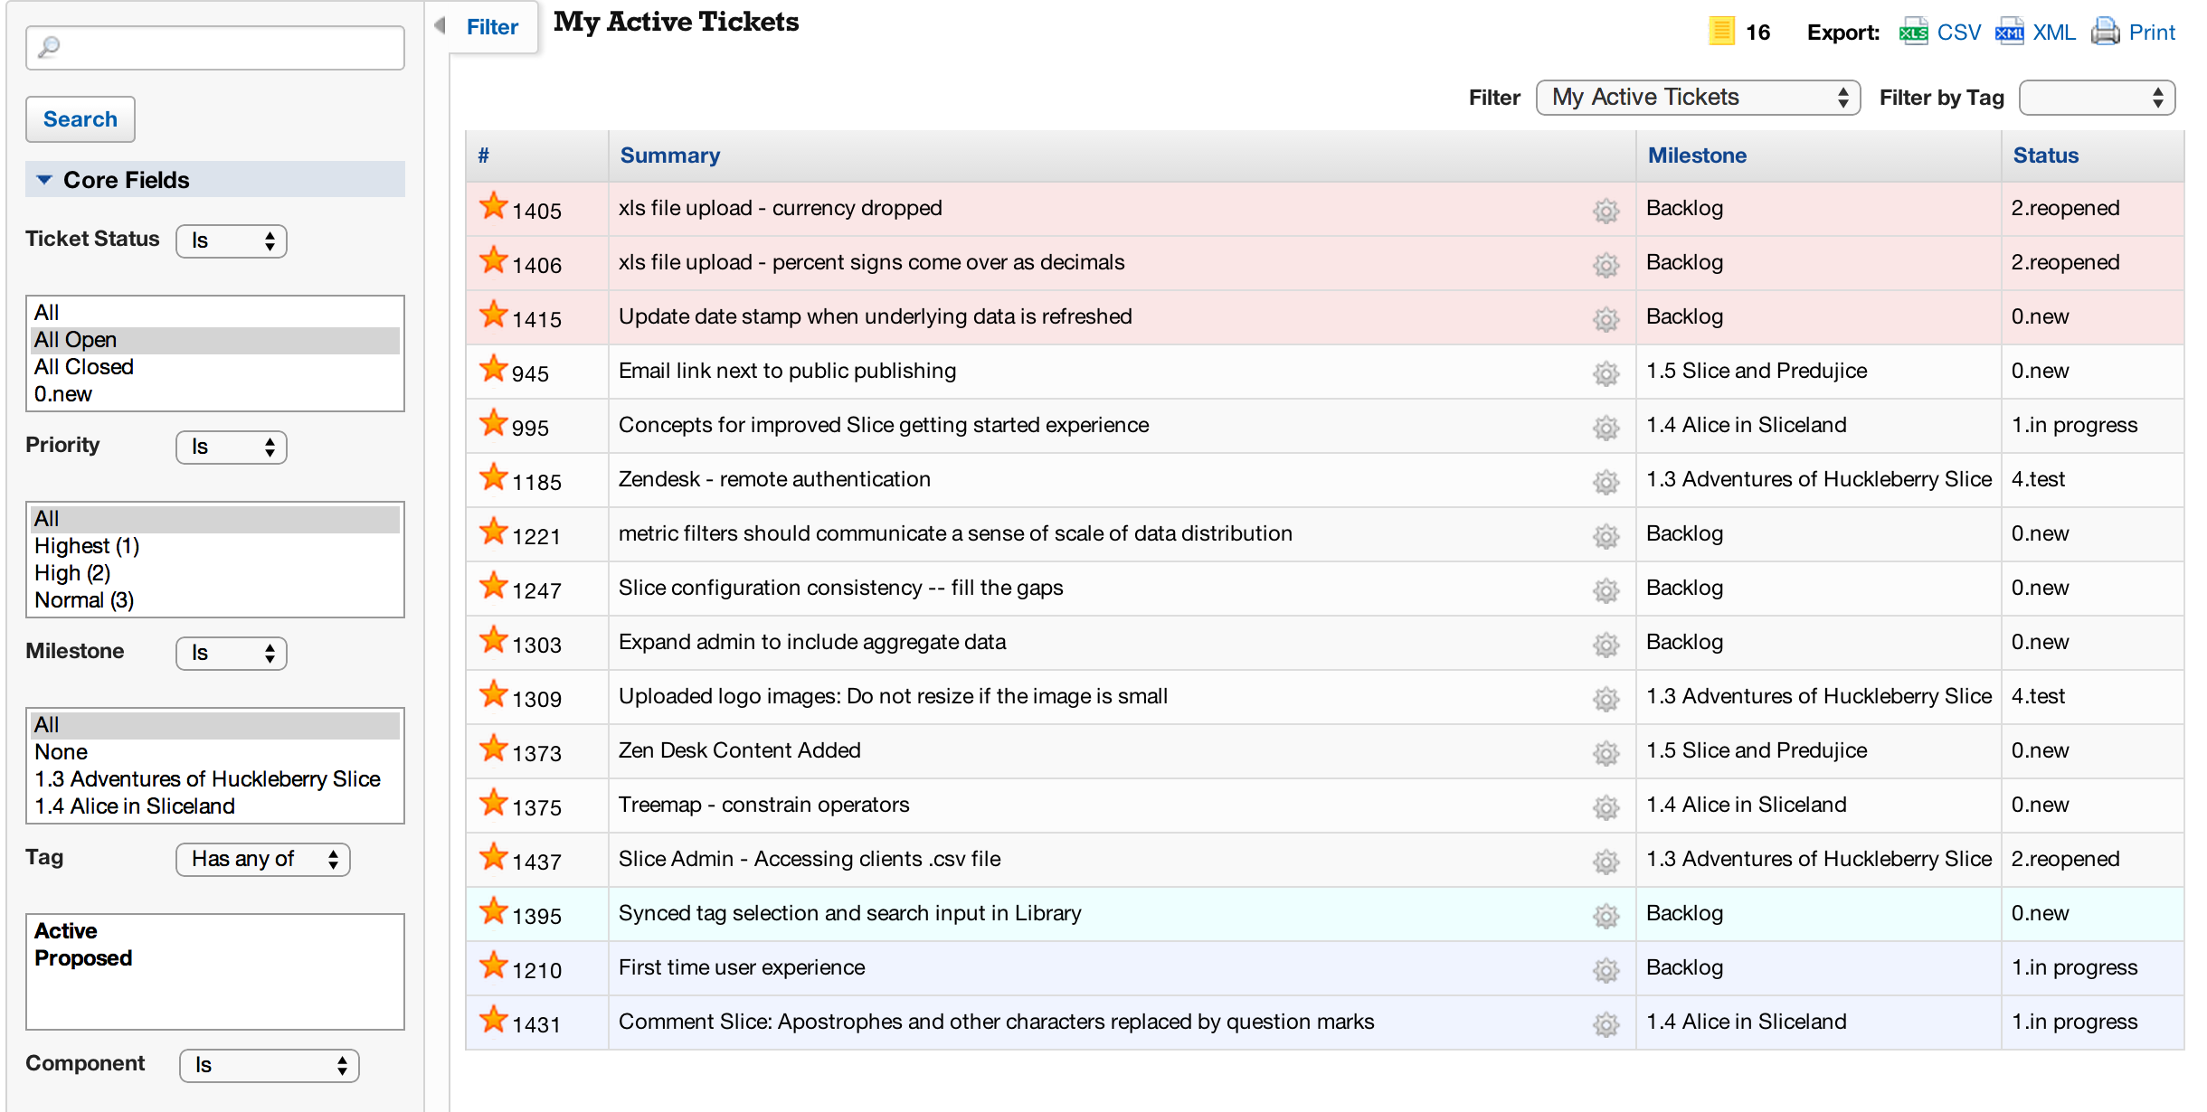Viewport: 2207px width, 1112px height.
Task: Open the Print link
Action: point(2151,33)
